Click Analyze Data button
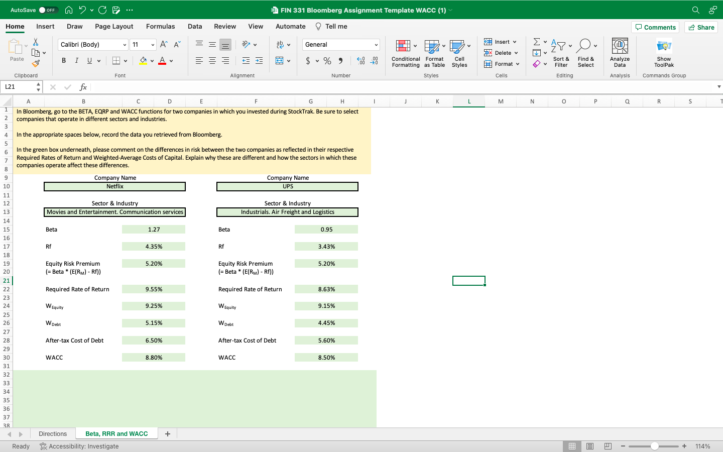Image resolution: width=723 pixels, height=452 pixels. click(x=620, y=53)
